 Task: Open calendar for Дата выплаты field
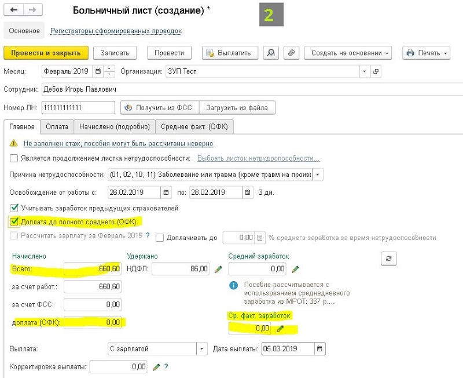click(x=320, y=349)
